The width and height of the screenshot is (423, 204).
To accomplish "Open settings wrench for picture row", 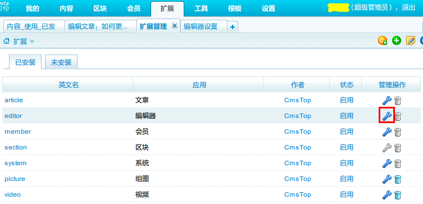I will 387,179.
